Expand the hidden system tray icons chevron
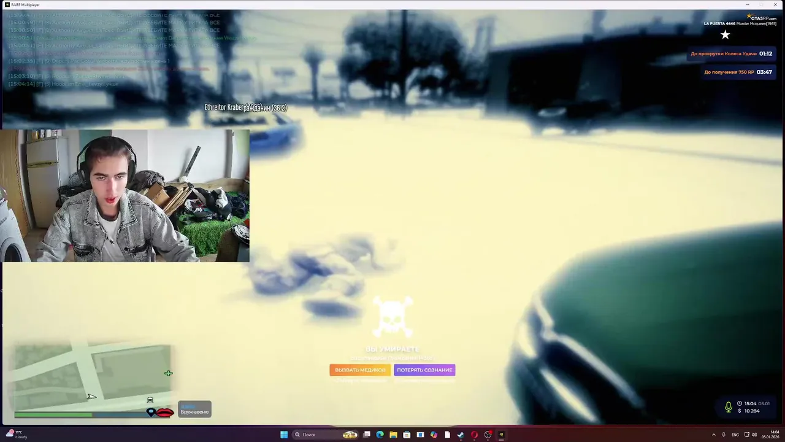Image resolution: width=785 pixels, height=442 pixels. coord(713,435)
